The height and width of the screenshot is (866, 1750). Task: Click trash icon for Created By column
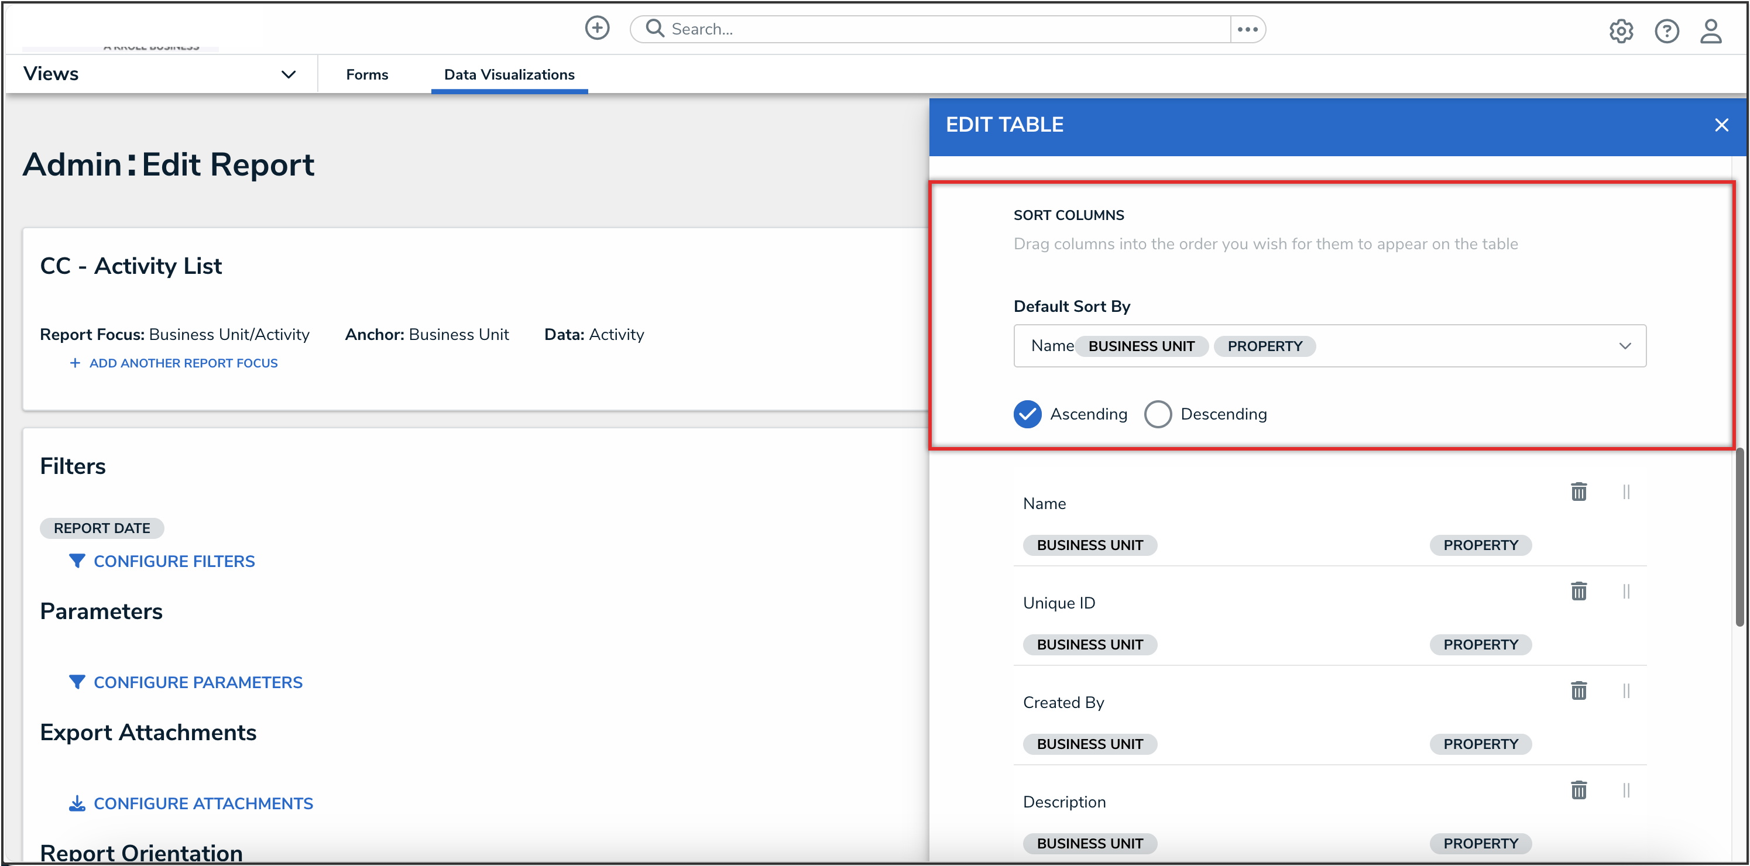tap(1578, 690)
